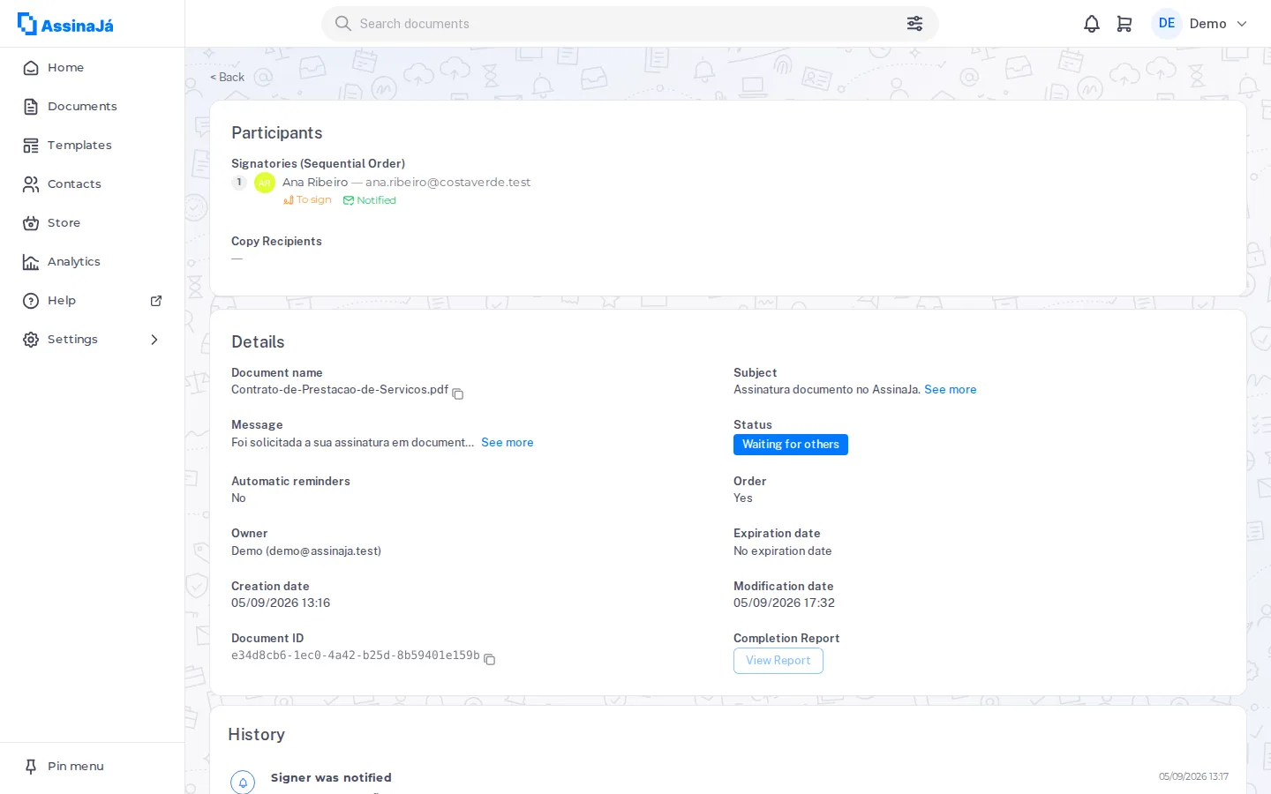The image size is (1271, 794).
Task: Click the DE user avatar
Action: click(x=1167, y=24)
